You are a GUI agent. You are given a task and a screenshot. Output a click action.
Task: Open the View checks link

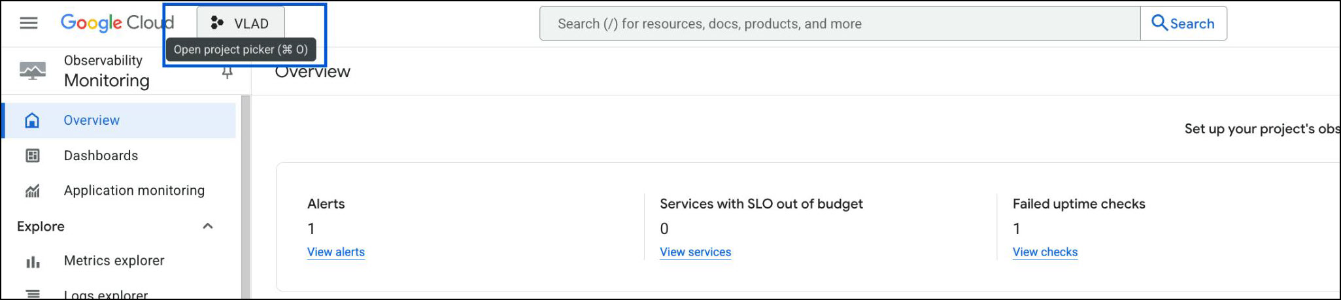(x=1045, y=252)
